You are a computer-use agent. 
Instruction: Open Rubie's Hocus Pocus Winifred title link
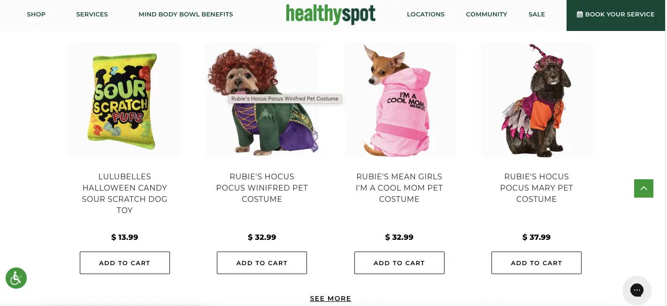pyautogui.click(x=262, y=188)
